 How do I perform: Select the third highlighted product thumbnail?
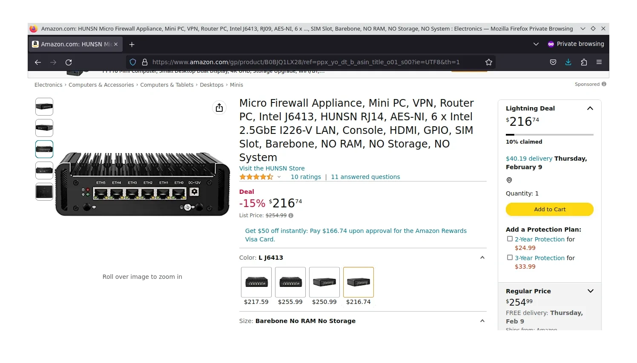pos(44,149)
